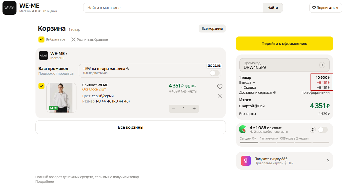
Task: Click the Split watermelon icon
Action: tap(243, 129)
